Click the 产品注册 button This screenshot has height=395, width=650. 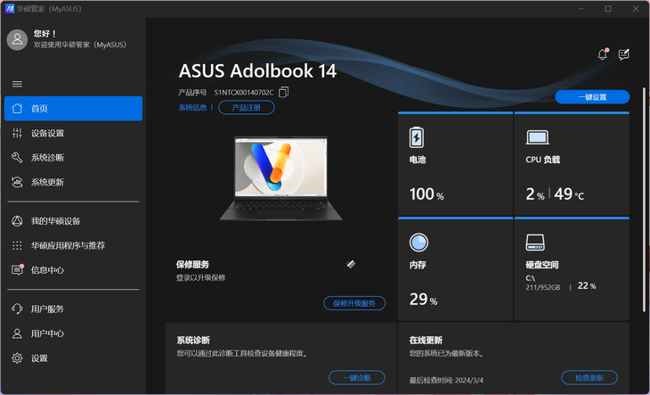coord(247,108)
